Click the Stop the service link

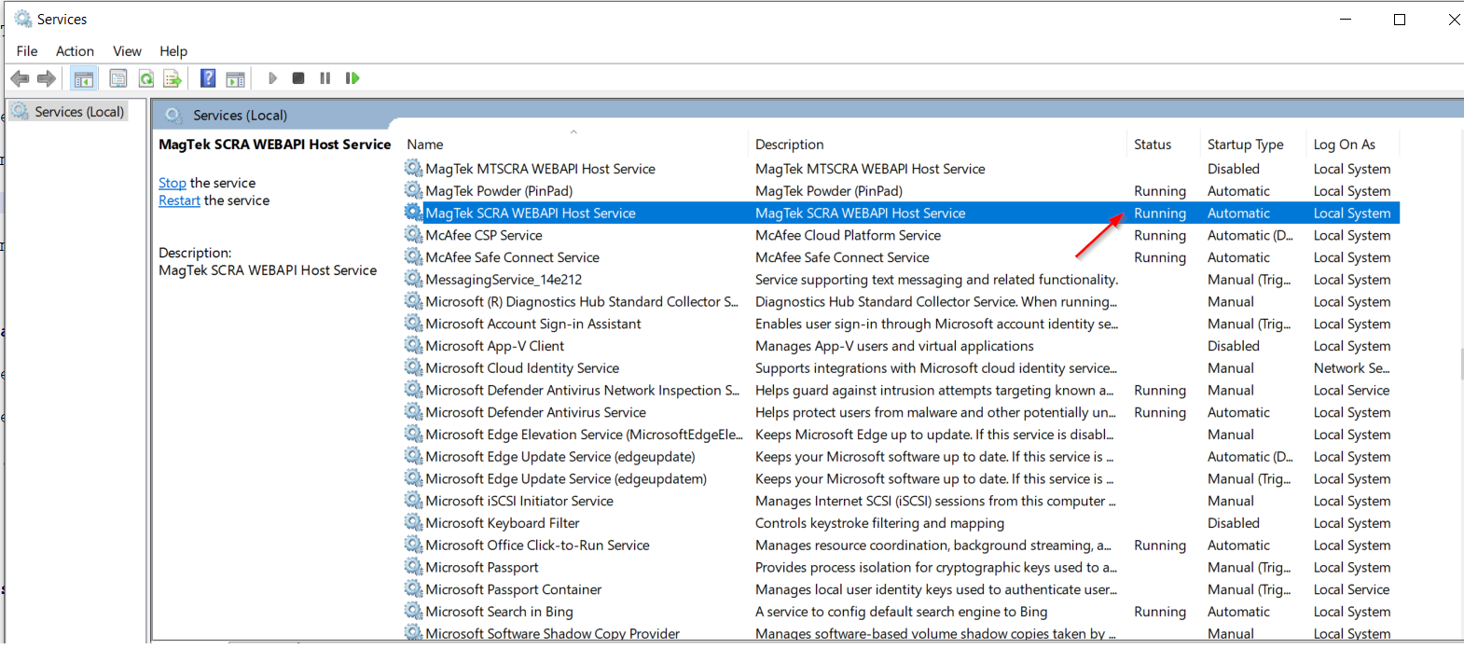tap(172, 183)
